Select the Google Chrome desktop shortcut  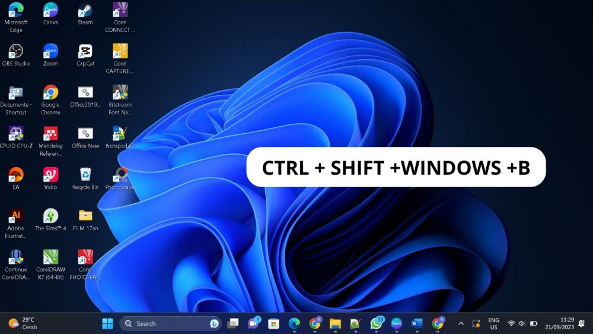[x=50, y=100]
